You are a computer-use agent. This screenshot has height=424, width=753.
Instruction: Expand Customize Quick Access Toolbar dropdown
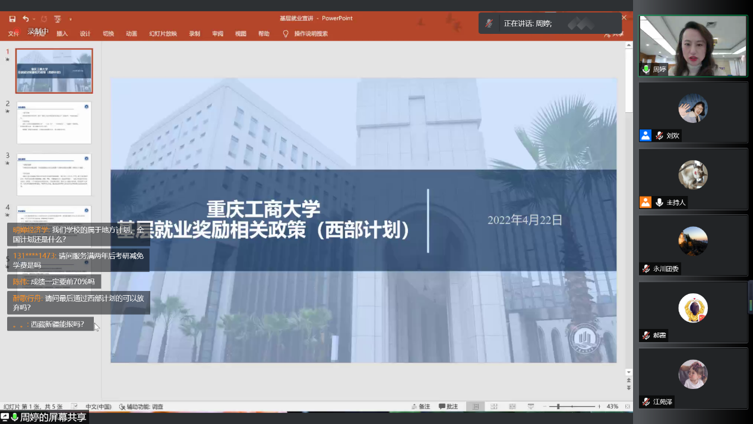click(71, 19)
